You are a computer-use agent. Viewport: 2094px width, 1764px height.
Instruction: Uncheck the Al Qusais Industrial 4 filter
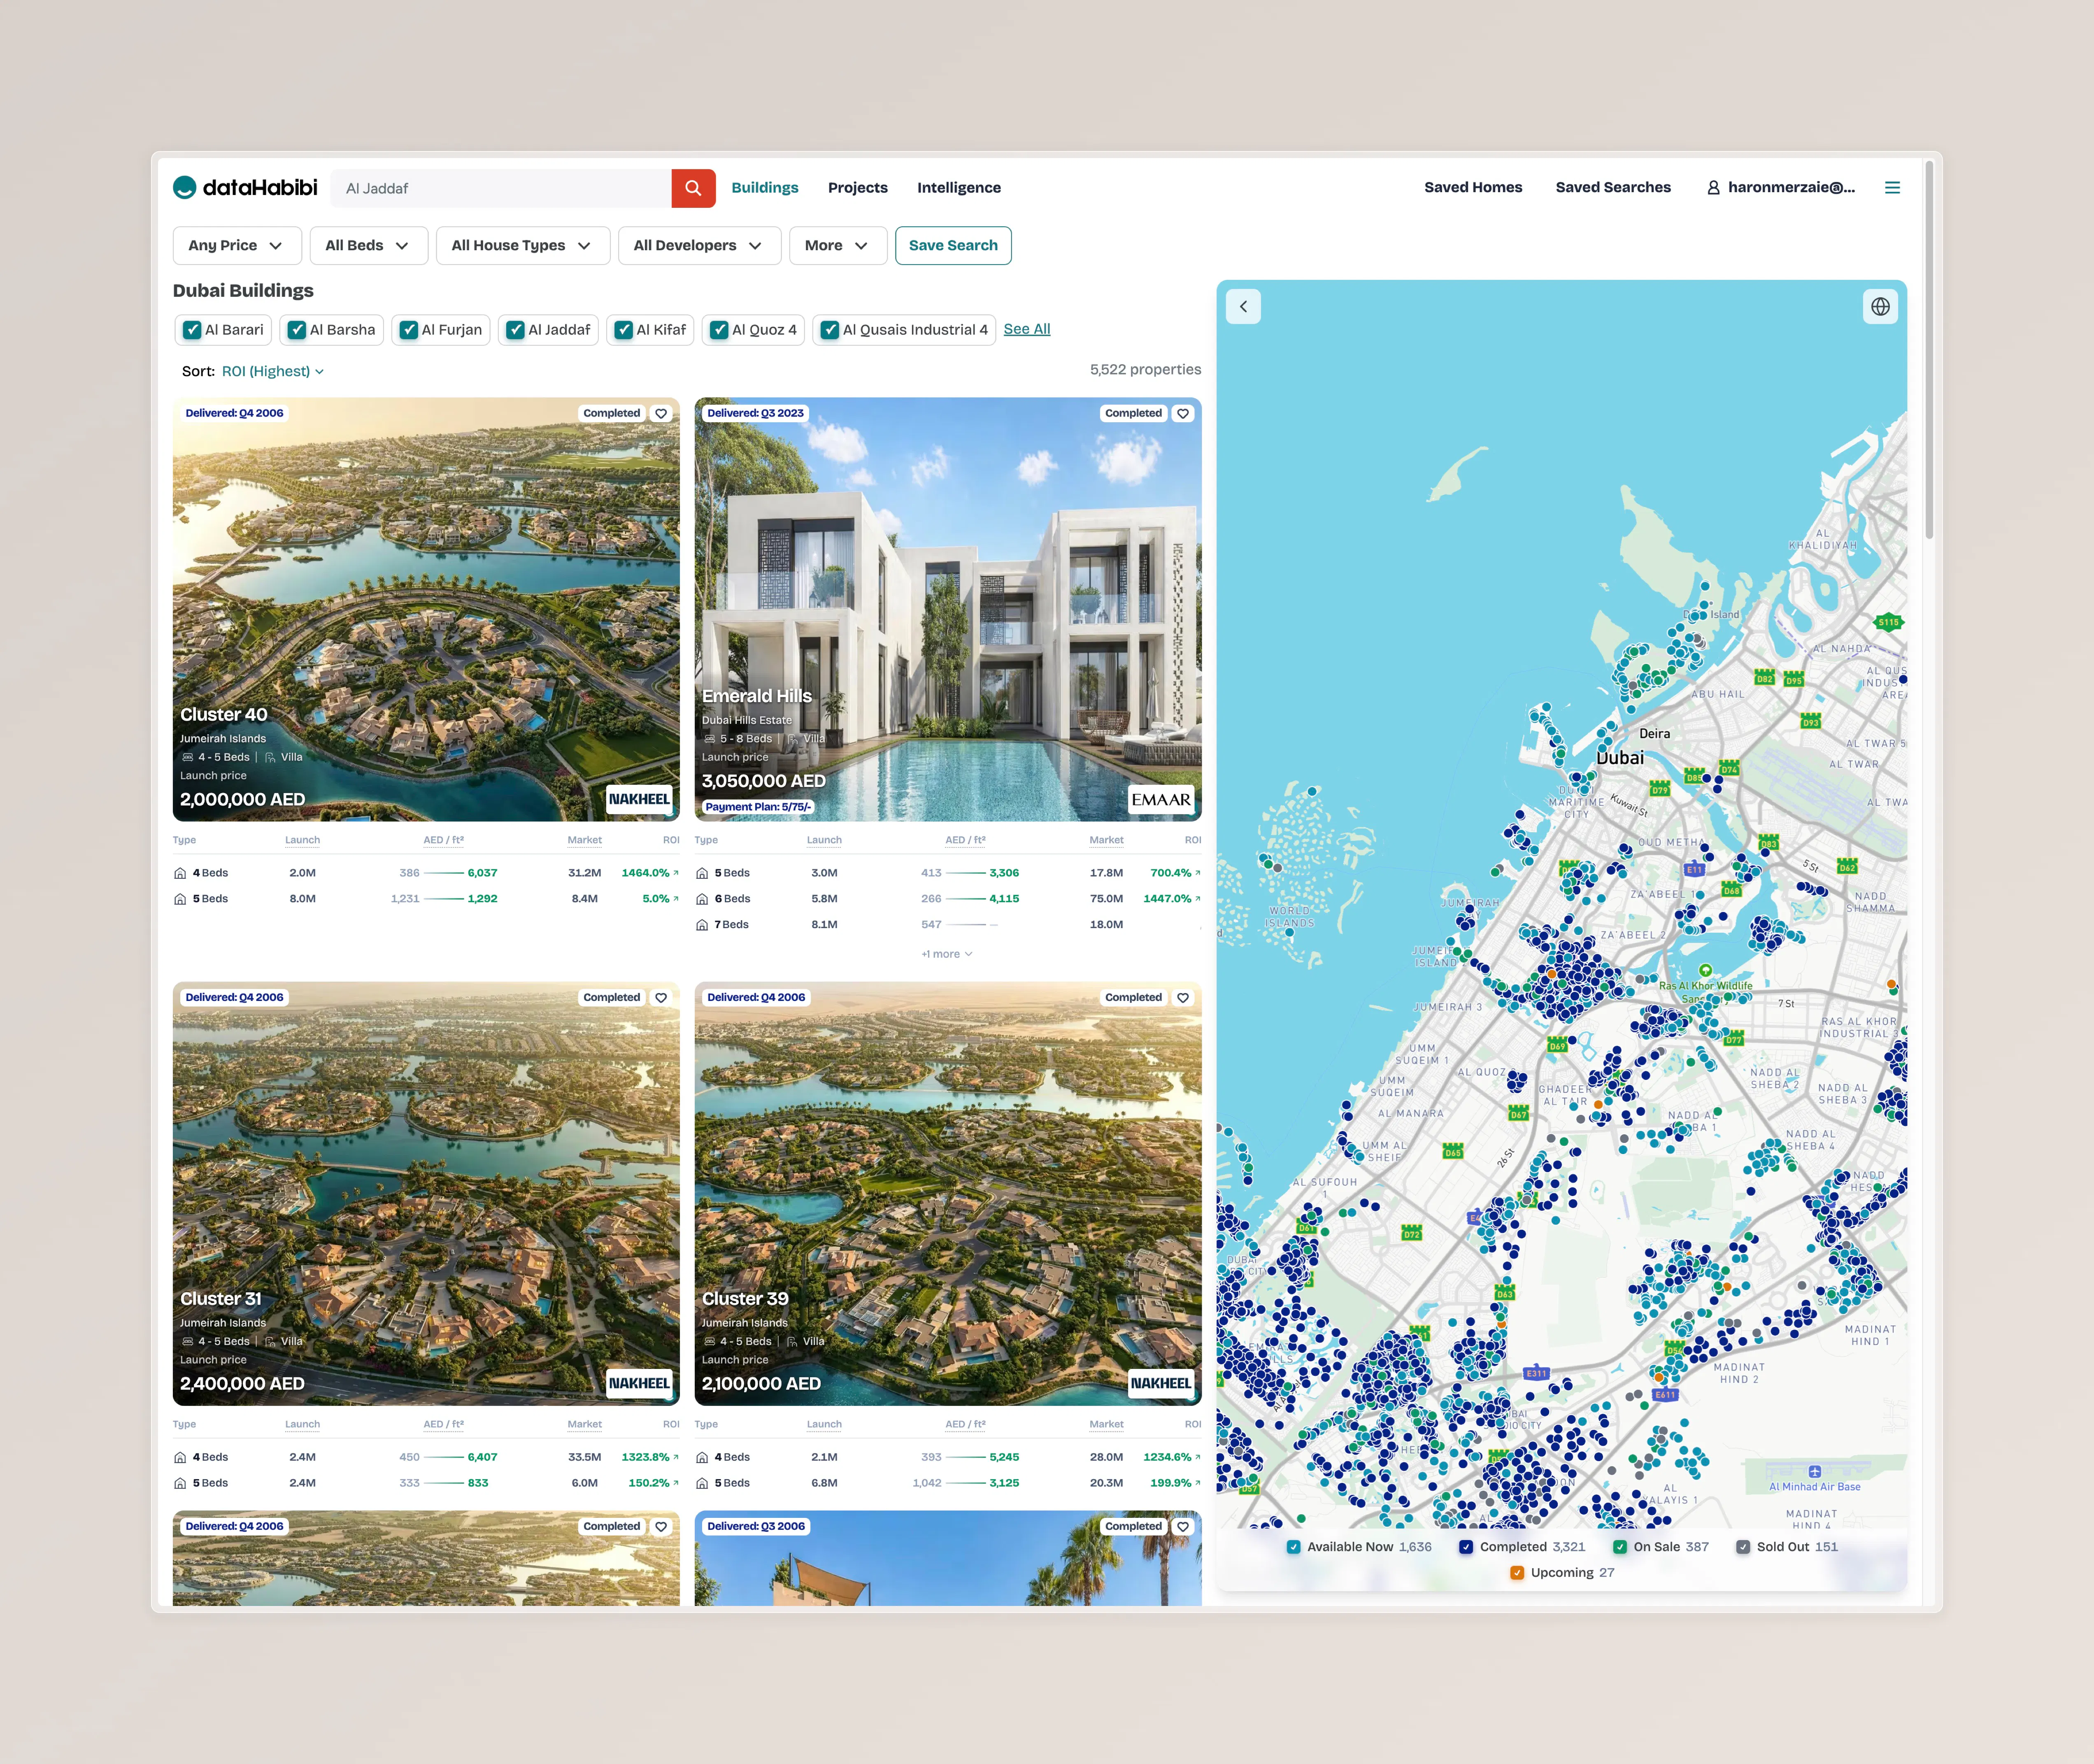[x=830, y=330]
